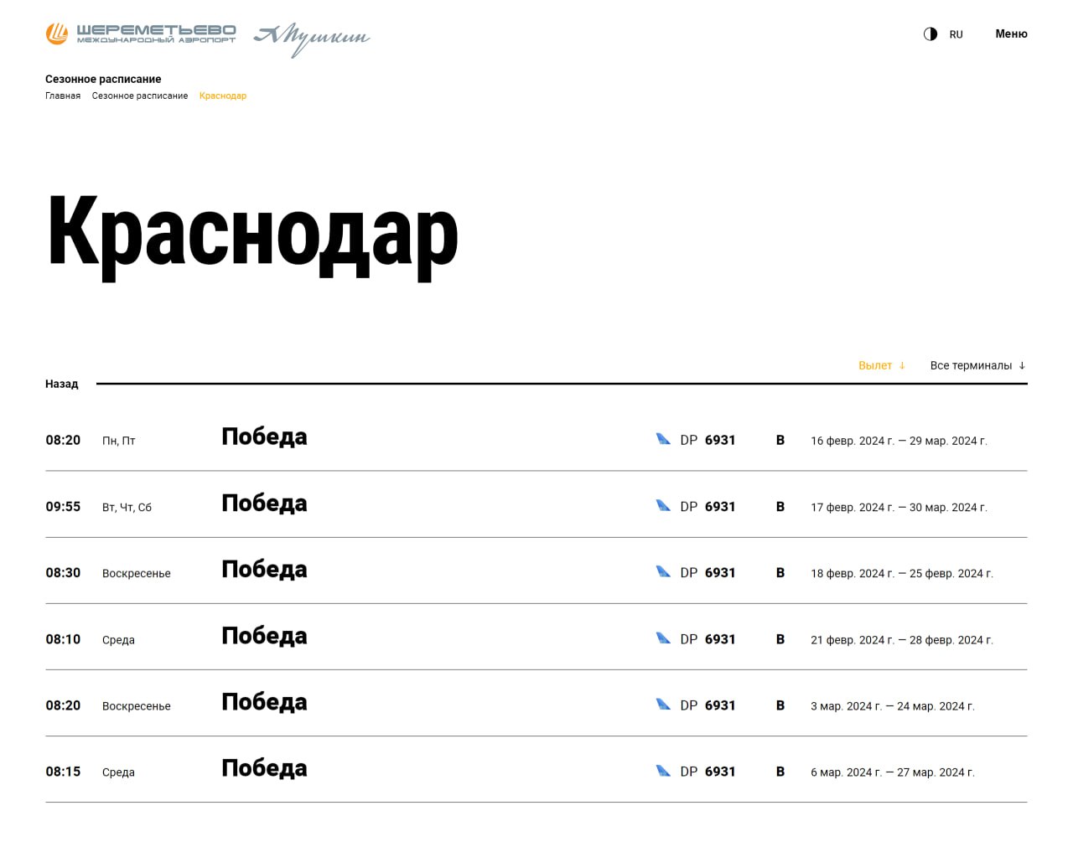
Task: Click the Краснодар breadcrumb item
Action: click(223, 96)
